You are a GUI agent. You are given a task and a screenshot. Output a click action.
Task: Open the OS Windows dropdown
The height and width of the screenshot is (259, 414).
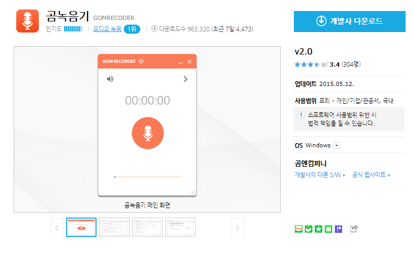337,145
